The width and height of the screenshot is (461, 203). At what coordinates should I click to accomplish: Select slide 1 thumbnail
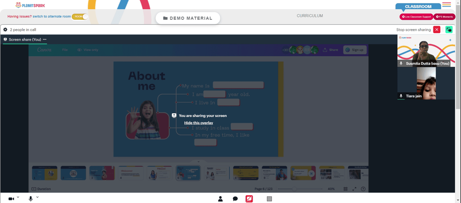(x=45, y=173)
